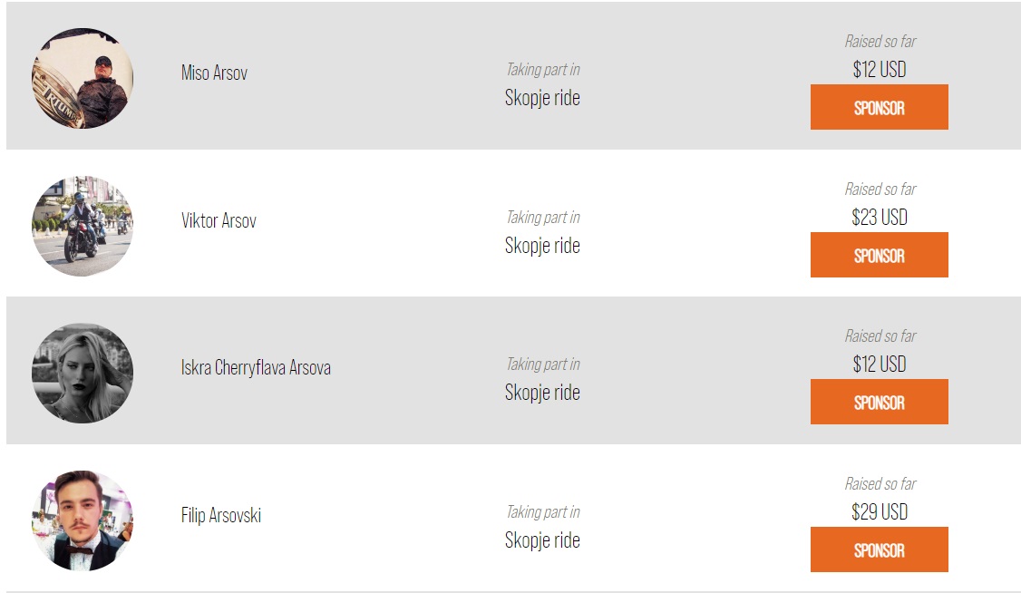Open Filip Arsovski's profile photo

83,520
